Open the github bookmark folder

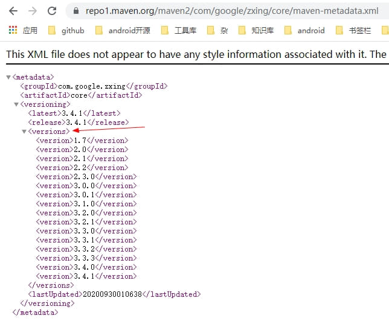point(66,31)
